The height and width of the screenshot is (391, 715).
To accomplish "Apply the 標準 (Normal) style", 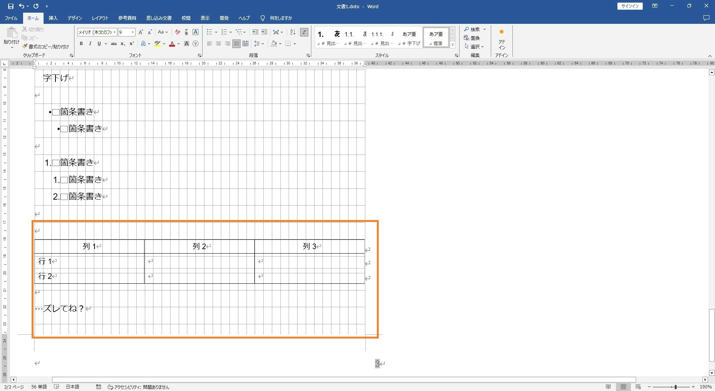I will tap(436, 37).
